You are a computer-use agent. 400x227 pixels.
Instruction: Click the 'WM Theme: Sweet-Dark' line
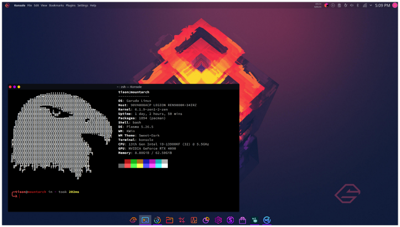click(x=139, y=136)
